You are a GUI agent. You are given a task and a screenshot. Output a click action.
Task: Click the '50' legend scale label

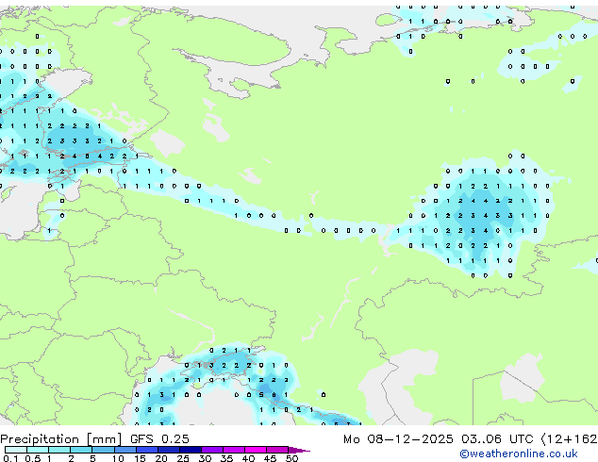[x=291, y=458]
